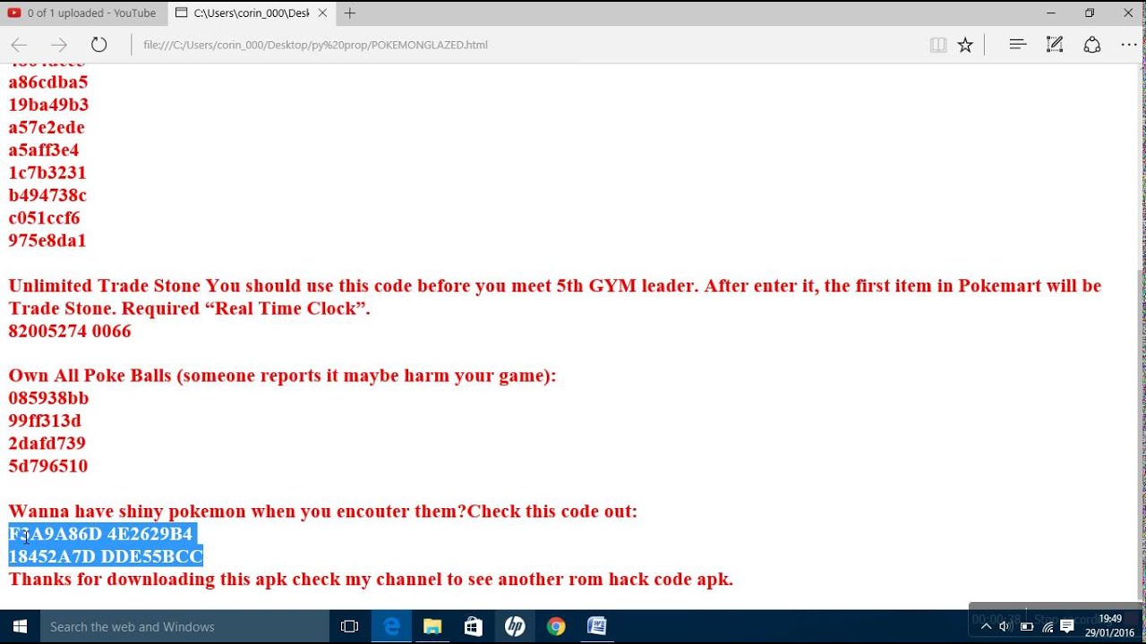The image size is (1146, 644).
Task: Click the code 085938bb
Action: (48, 398)
